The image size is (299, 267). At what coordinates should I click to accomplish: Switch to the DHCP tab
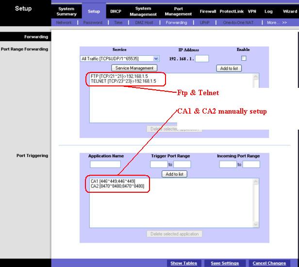point(116,12)
